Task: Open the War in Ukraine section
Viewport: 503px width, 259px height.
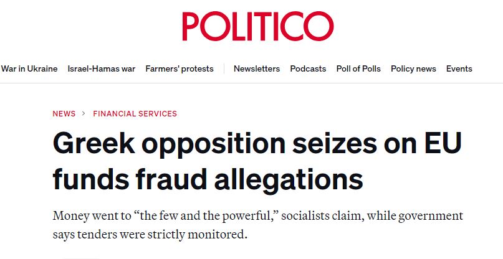Action: pos(29,69)
